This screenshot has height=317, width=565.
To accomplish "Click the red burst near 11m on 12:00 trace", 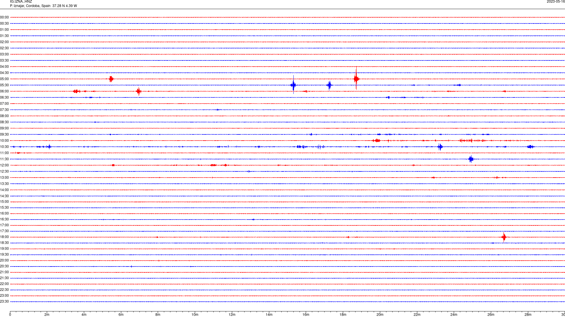I will tap(214, 165).
